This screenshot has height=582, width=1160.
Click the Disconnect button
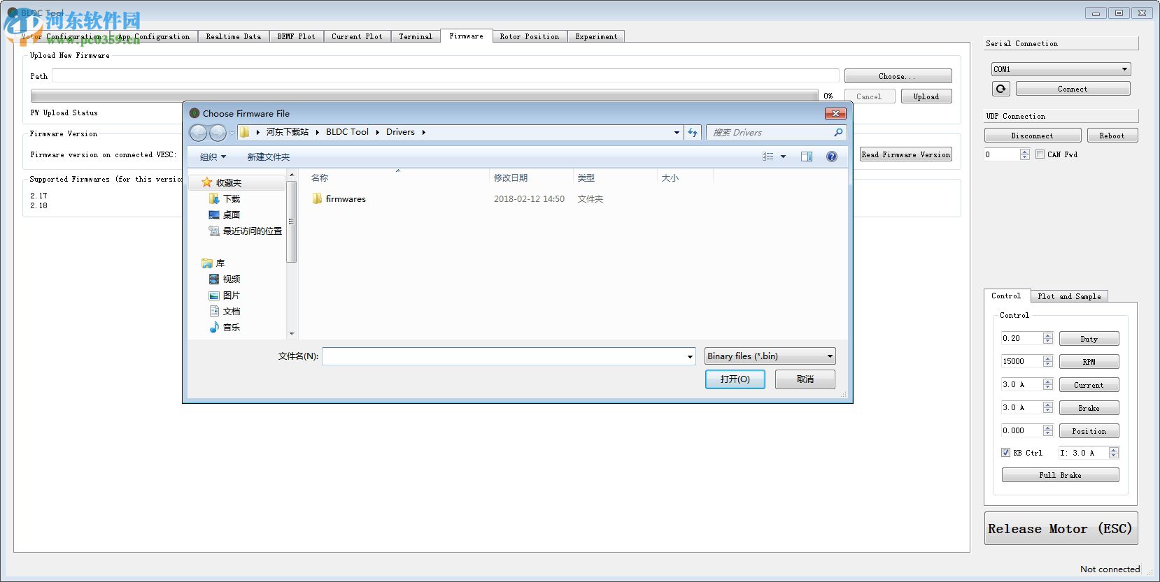(x=1032, y=136)
